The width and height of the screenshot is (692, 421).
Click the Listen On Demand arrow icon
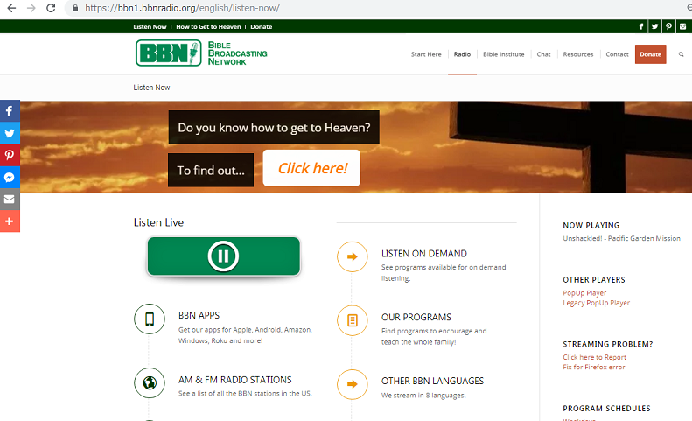point(353,256)
